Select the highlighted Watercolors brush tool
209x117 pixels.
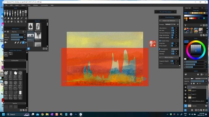point(10,13)
